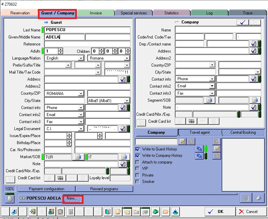Screen dimensions: 268x219
Task: Click the OK button
Action: 220,212
